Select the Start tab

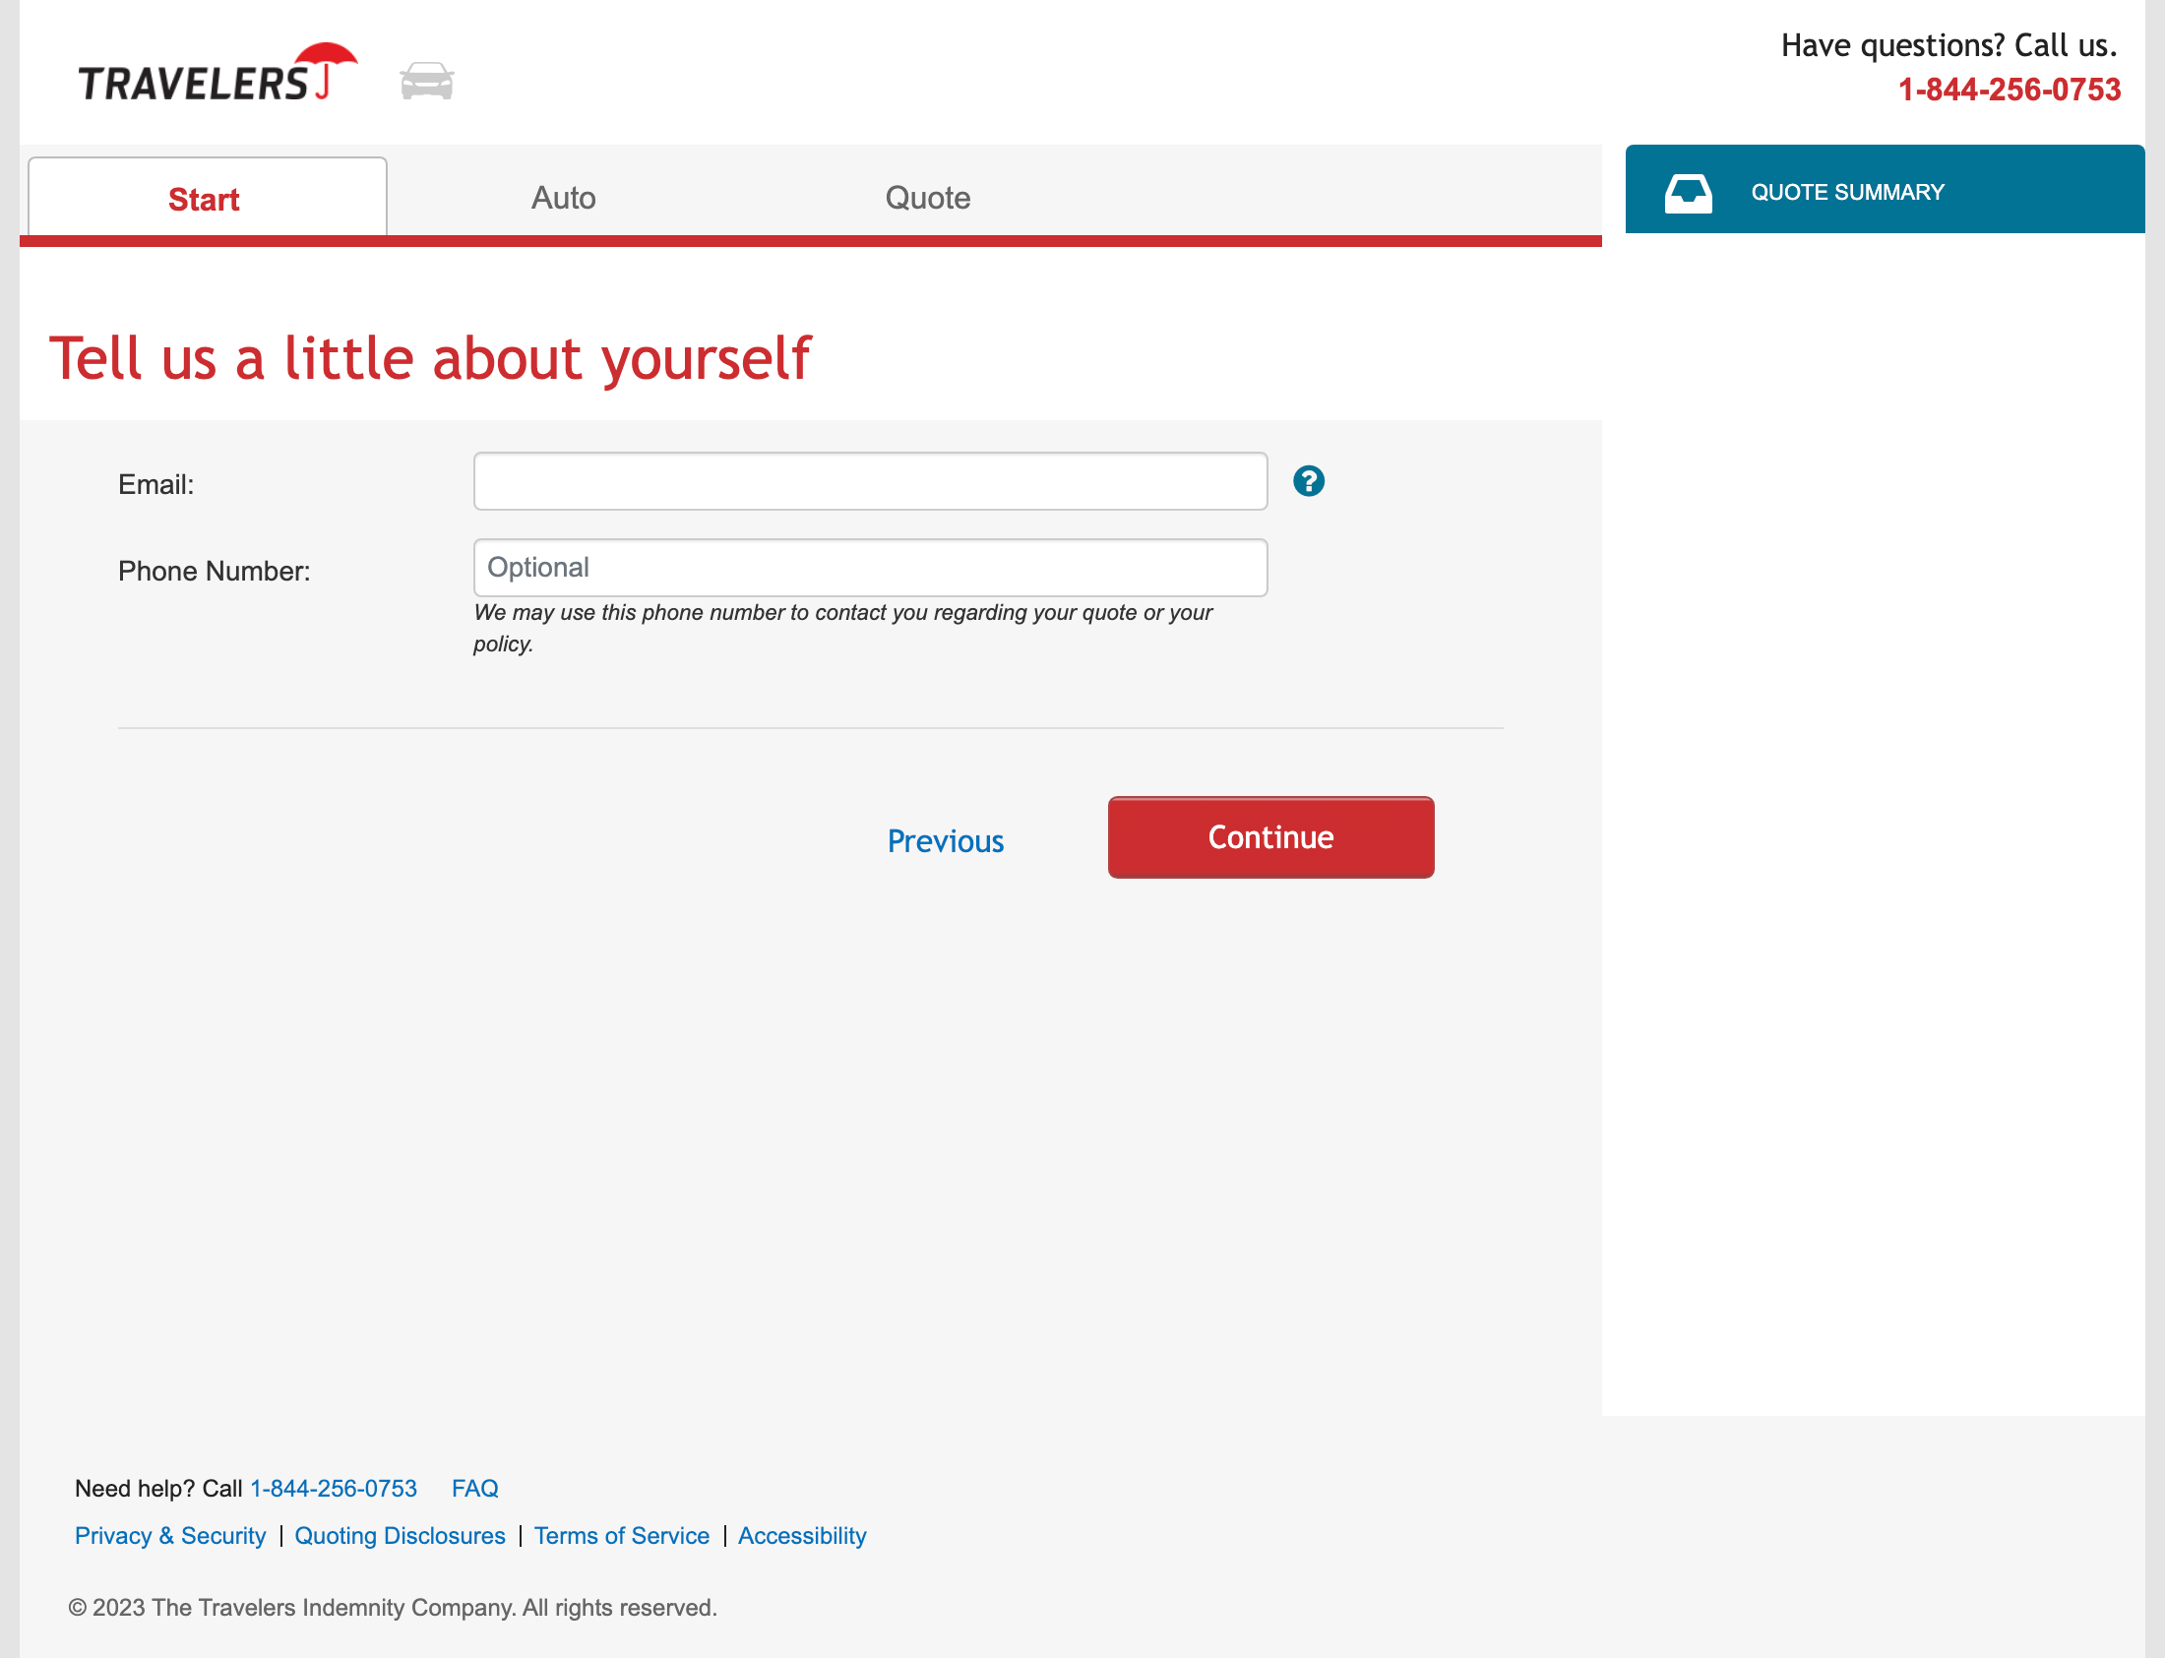[205, 197]
